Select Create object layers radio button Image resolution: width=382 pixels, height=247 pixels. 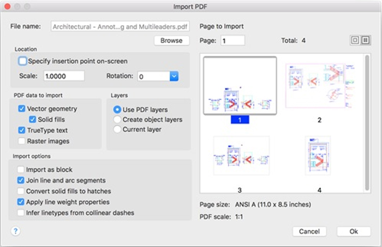click(117, 119)
